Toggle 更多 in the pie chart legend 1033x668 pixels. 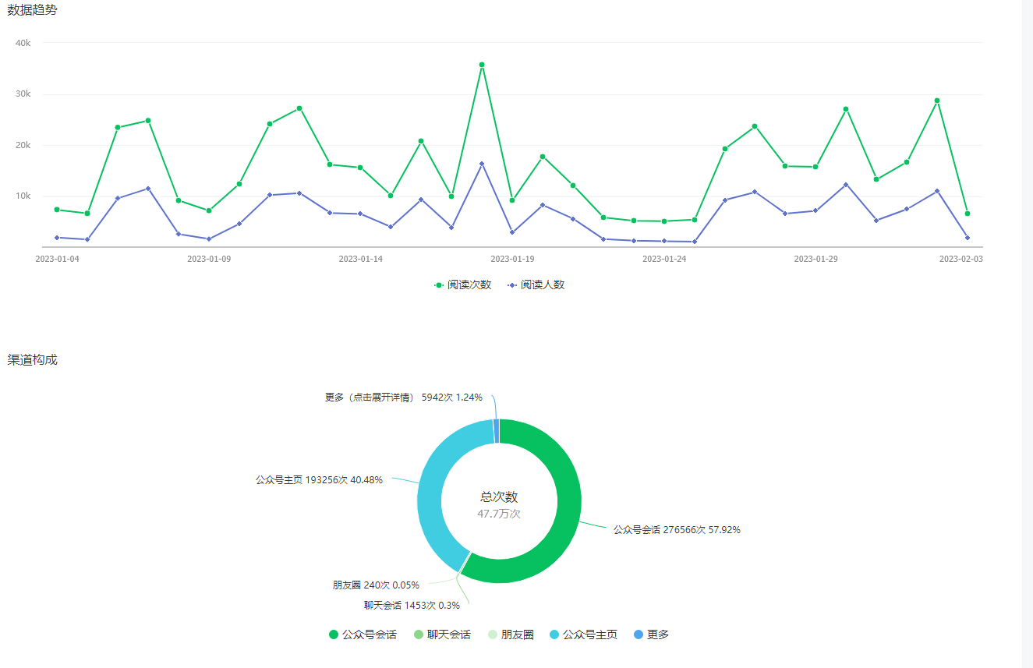pyautogui.click(x=651, y=634)
